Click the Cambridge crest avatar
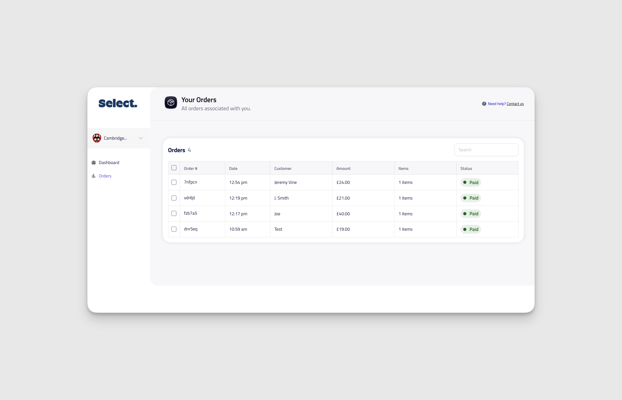This screenshot has width=622, height=400. click(97, 138)
